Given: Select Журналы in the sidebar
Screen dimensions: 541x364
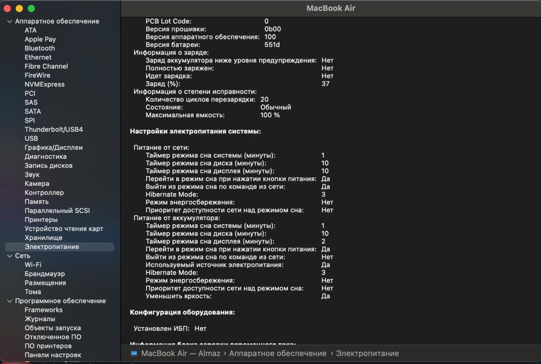Looking at the screenshot, I should click(40, 318).
